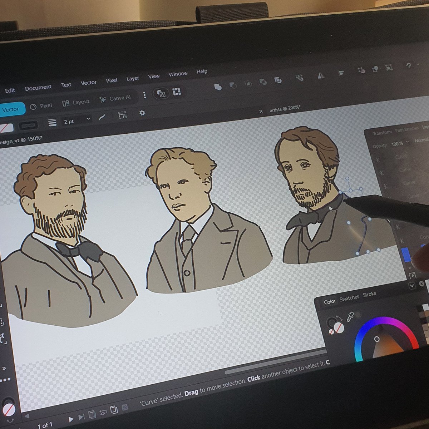Collapse the panel using the chevron button
429x429 pixels.
click(412, 286)
